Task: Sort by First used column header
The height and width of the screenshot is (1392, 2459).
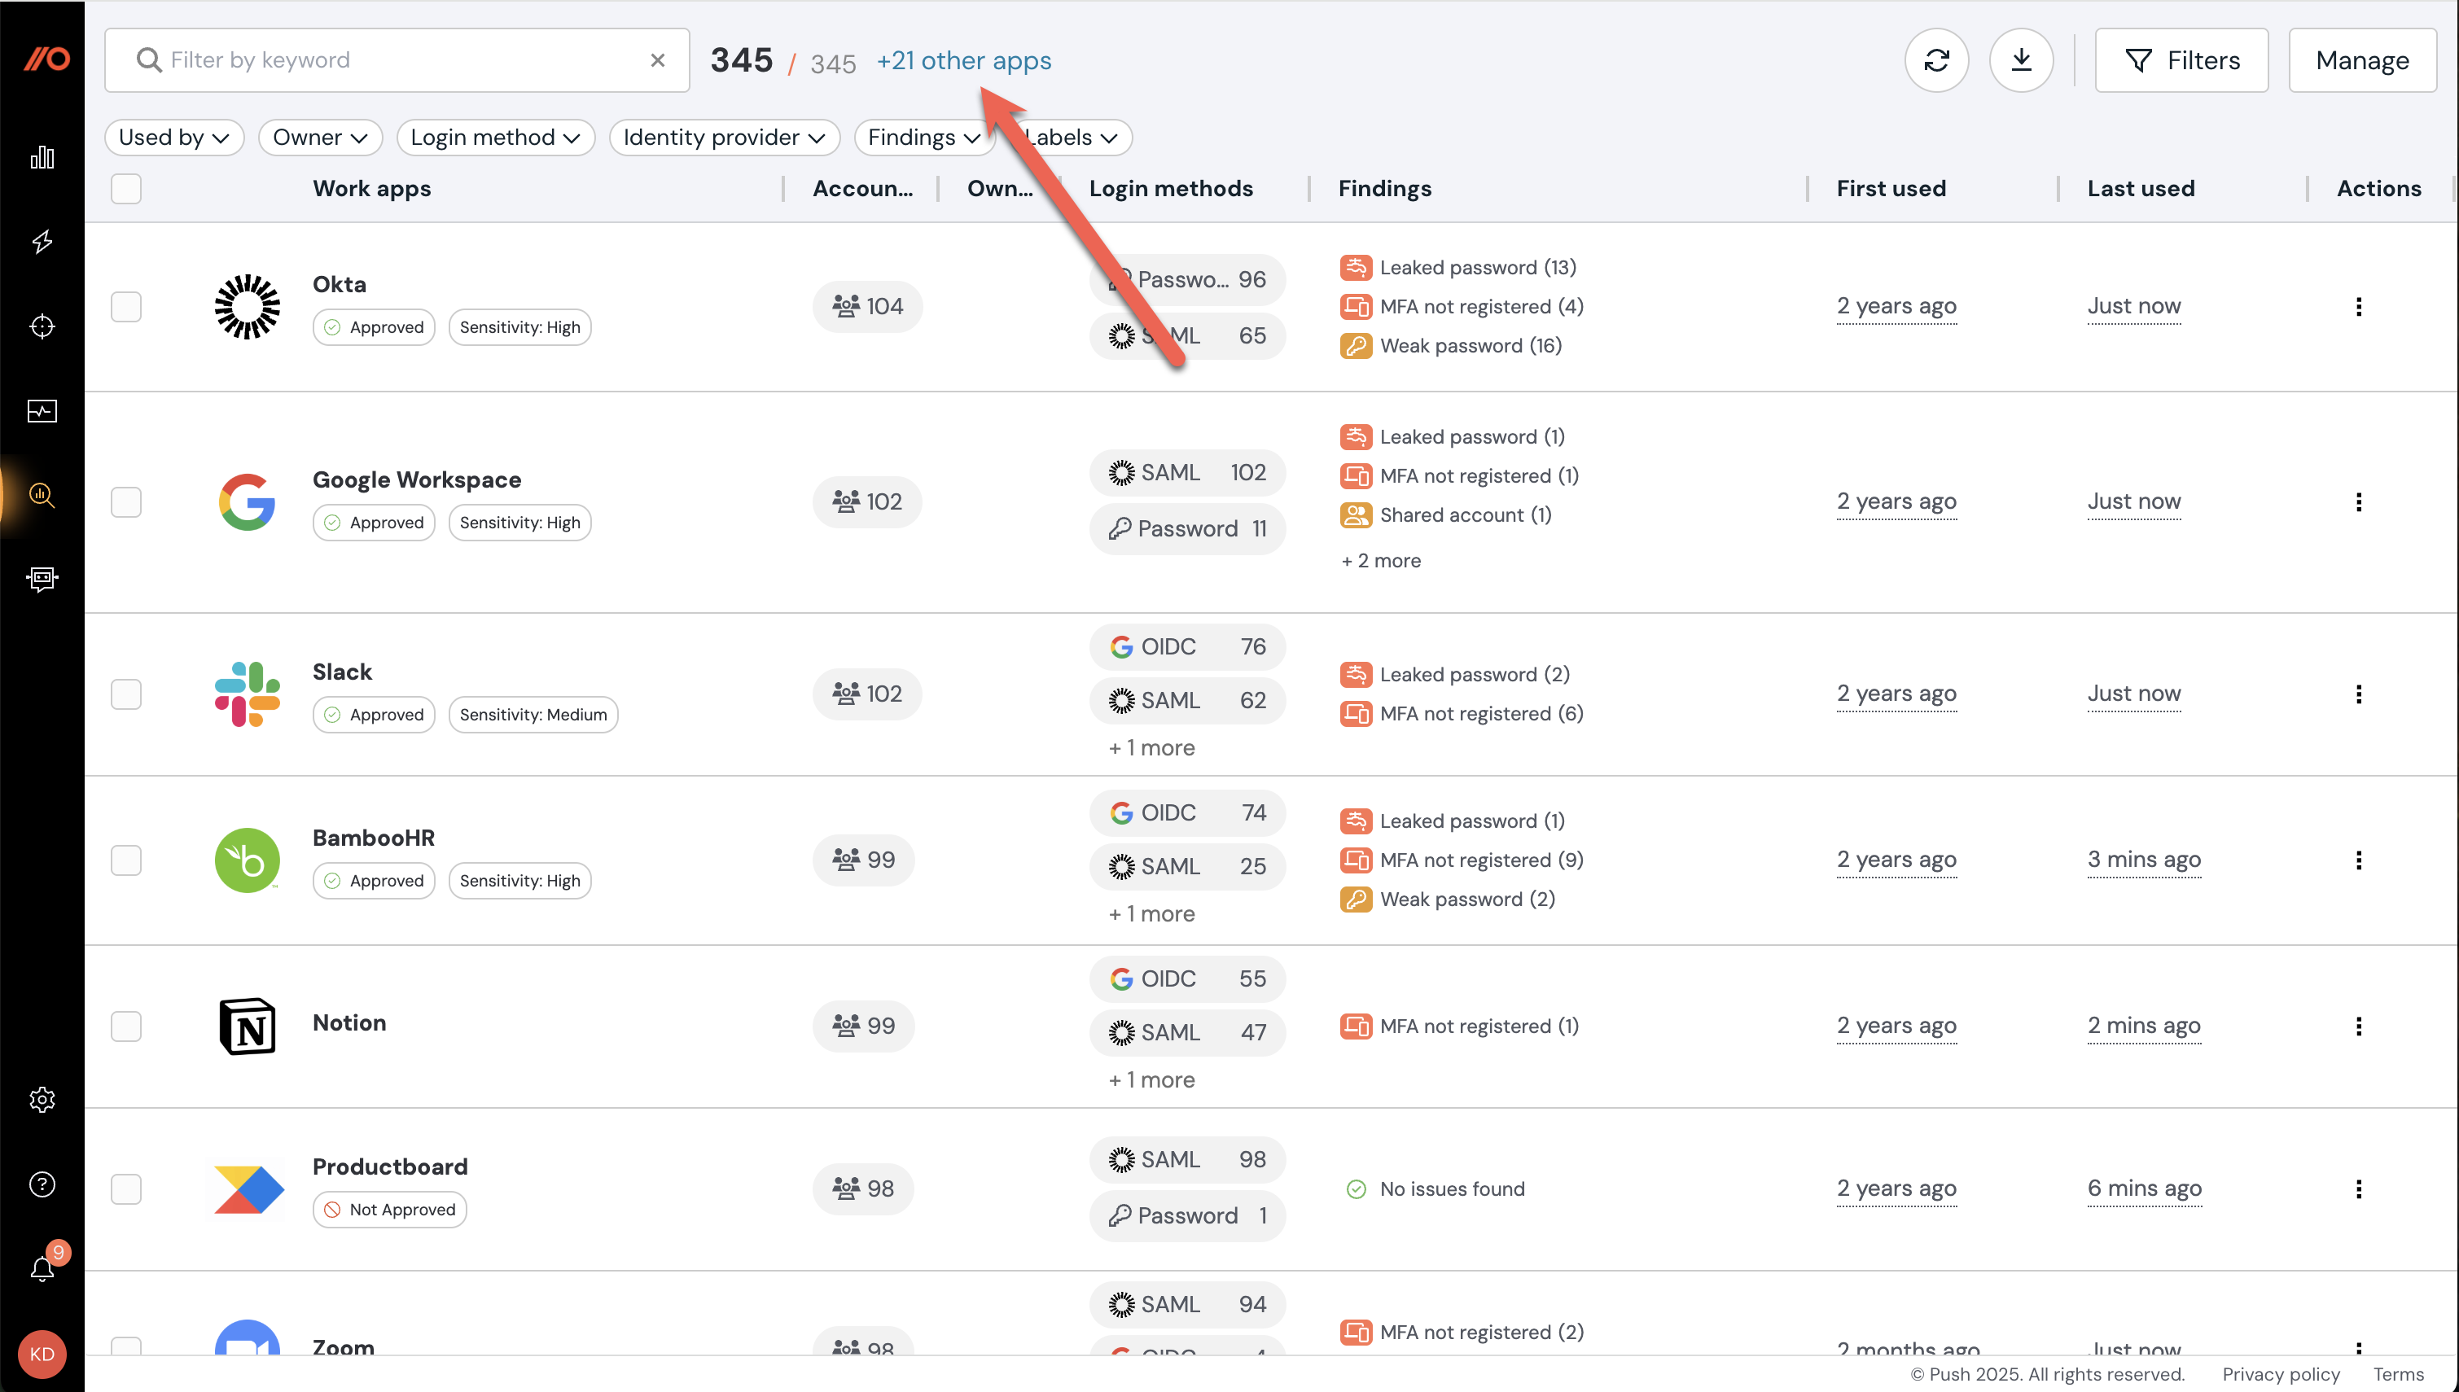Action: click(x=1891, y=188)
